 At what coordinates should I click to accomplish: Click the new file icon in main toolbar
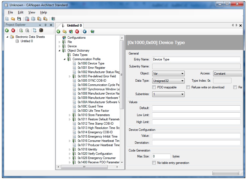(x=7, y=19)
